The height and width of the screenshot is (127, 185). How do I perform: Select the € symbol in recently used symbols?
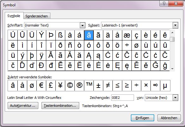pos(41,85)
